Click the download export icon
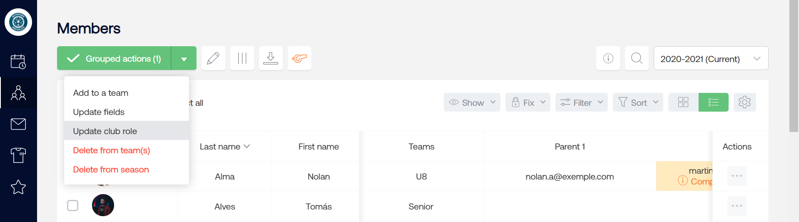This screenshot has width=799, height=222. coord(271,58)
